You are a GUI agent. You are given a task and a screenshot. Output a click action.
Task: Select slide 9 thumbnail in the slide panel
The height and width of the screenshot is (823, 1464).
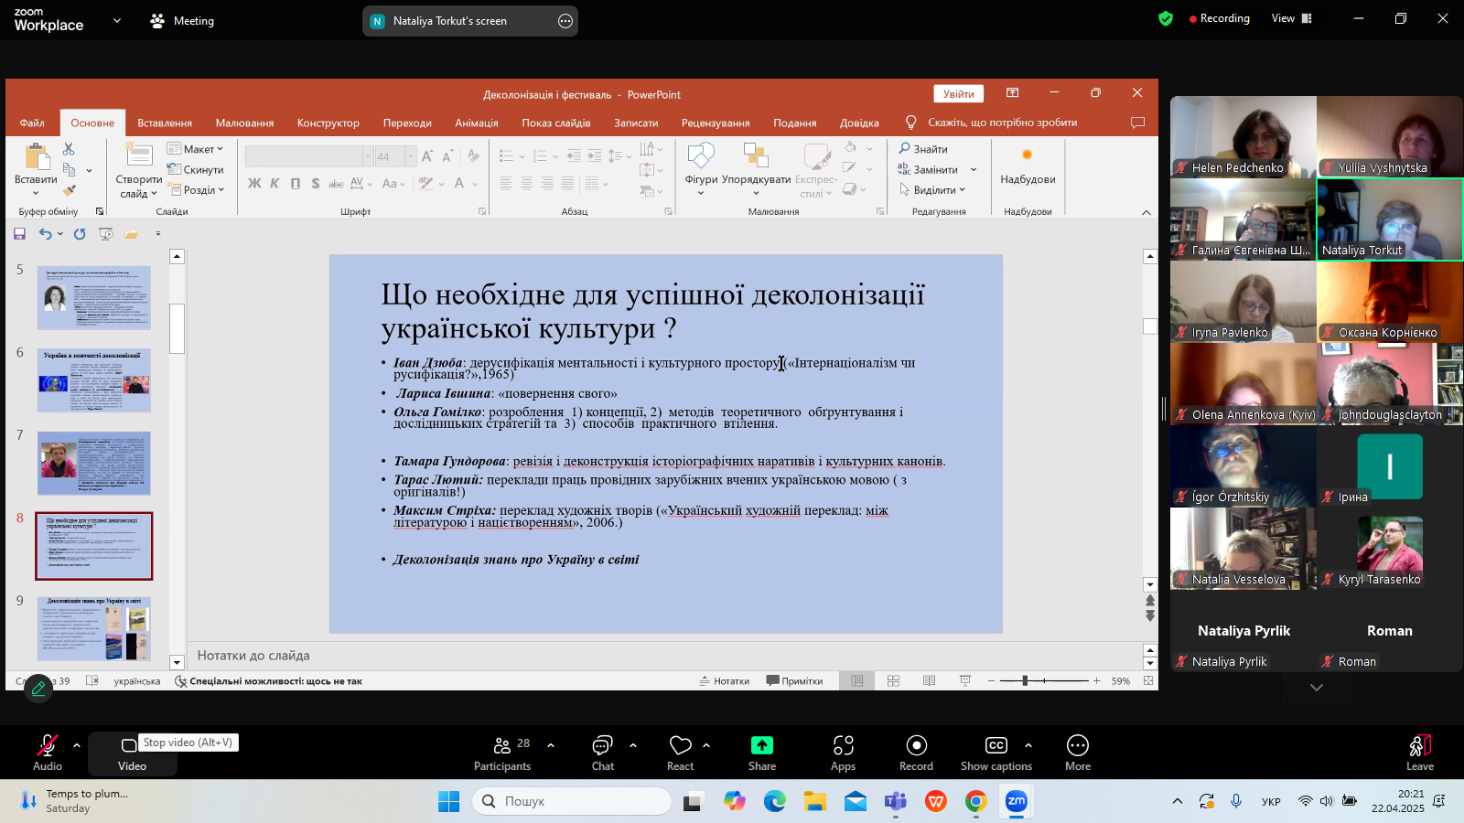coord(94,628)
